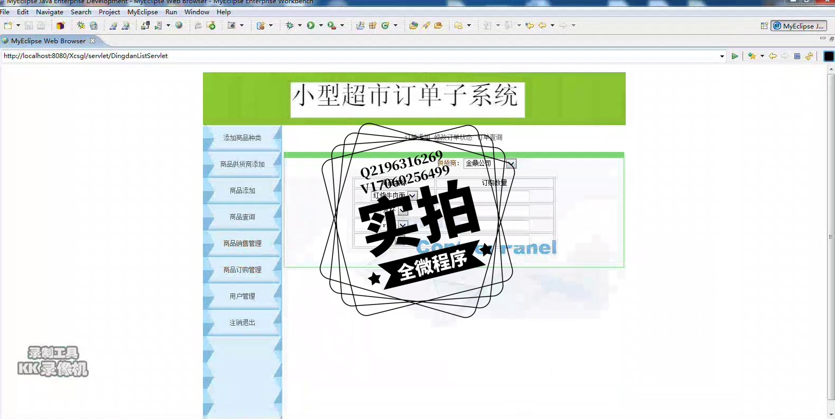This screenshot has height=419, width=835.
Task: Open the Debug dropdown arrow
Action: tap(300, 25)
